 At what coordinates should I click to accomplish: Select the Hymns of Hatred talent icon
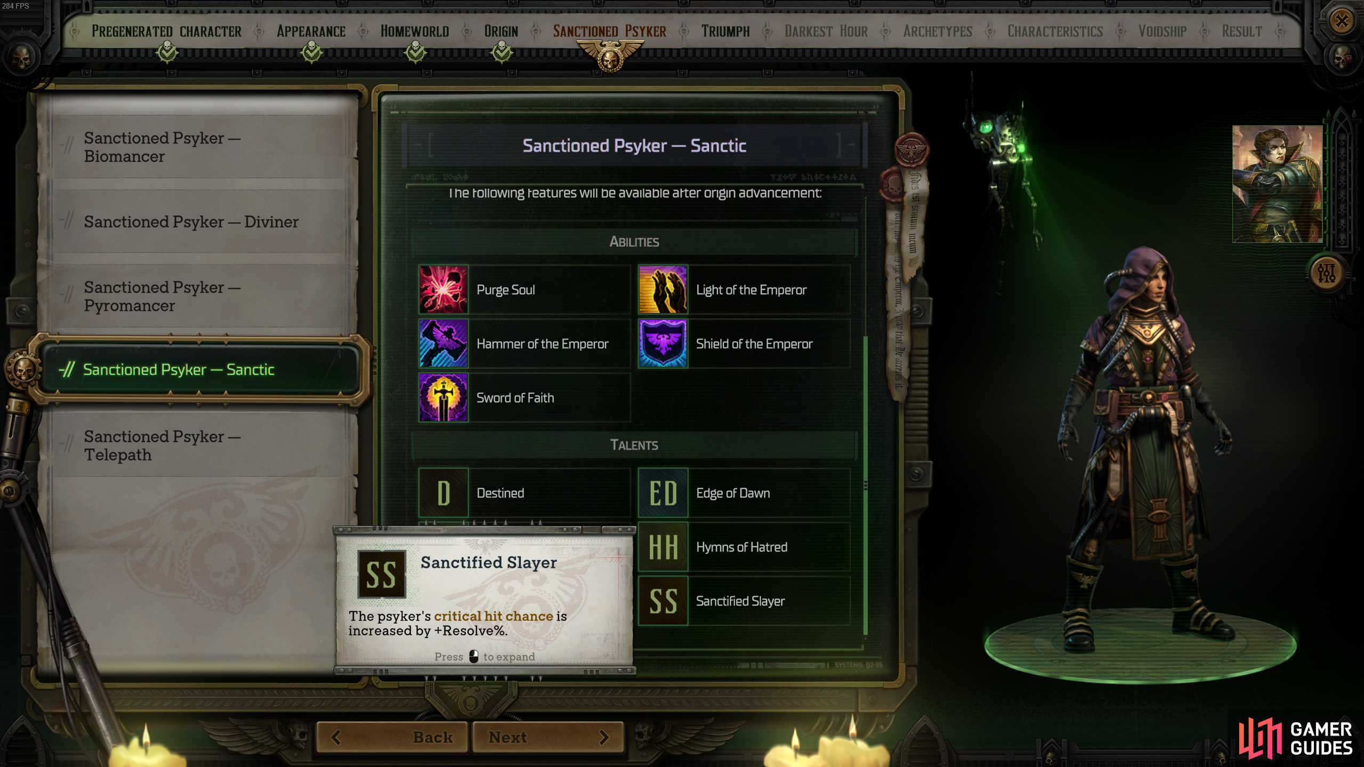[663, 546]
